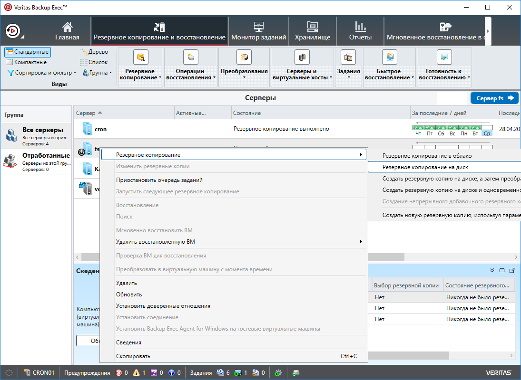The height and width of the screenshot is (380, 521).
Task: Click the Сервер fs button
Action: (494, 98)
